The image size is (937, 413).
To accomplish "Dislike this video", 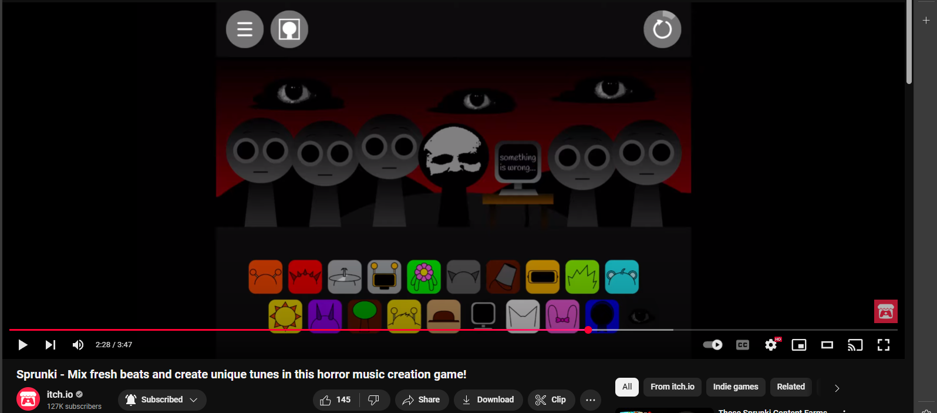I will tap(374, 399).
